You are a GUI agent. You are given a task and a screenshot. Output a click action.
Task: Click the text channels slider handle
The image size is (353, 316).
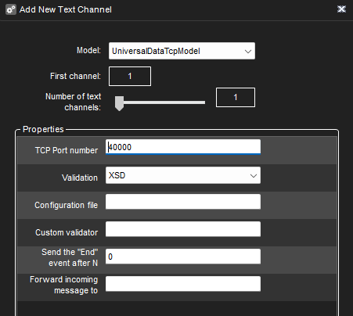point(119,103)
